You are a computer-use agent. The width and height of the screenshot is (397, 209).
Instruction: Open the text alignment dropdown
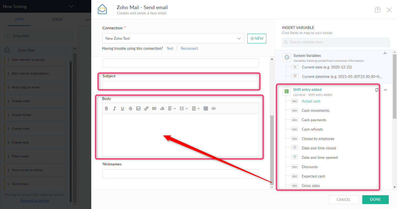click(x=171, y=108)
